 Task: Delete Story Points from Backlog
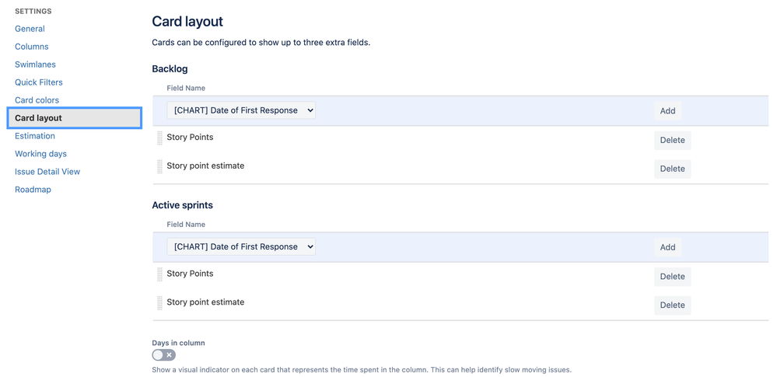click(x=673, y=140)
